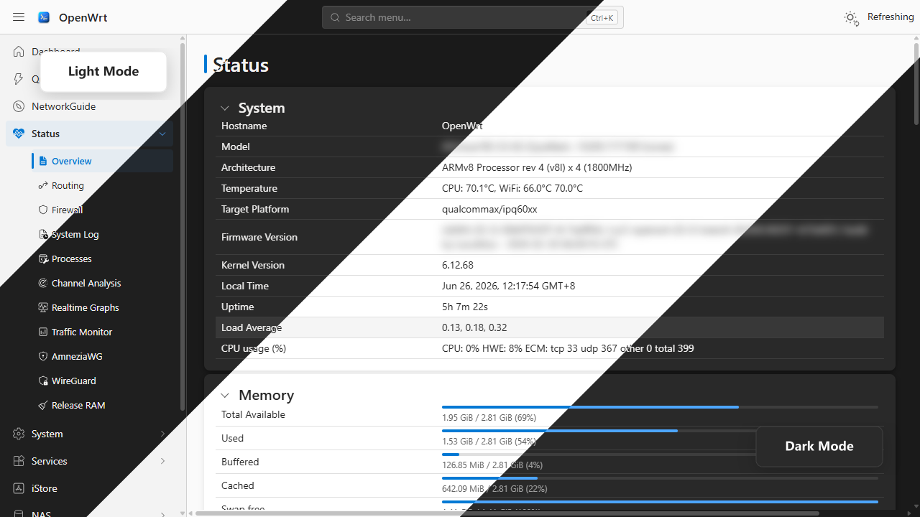This screenshot has width=920, height=517.
Task: Expand the Services menu chevron
Action: point(162,461)
